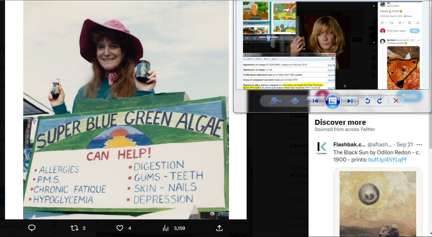Open the Black Sun painting image
The height and width of the screenshot is (237, 432).
point(378,202)
